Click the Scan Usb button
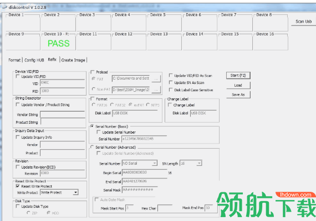This screenshot has height=221, width=316. pos(303,22)
